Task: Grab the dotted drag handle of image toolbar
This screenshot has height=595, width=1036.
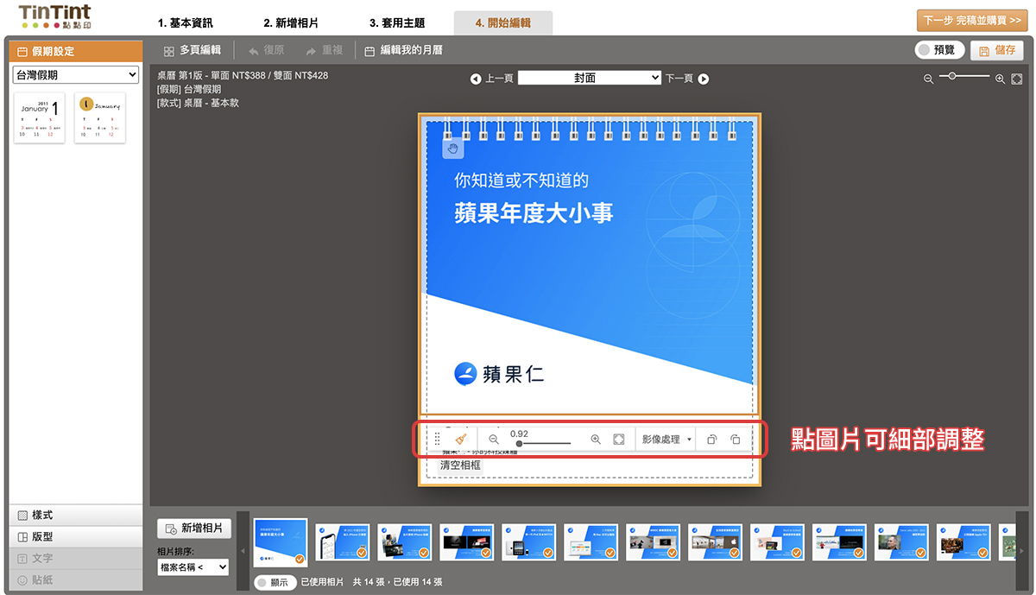Action: coord(437,440)
